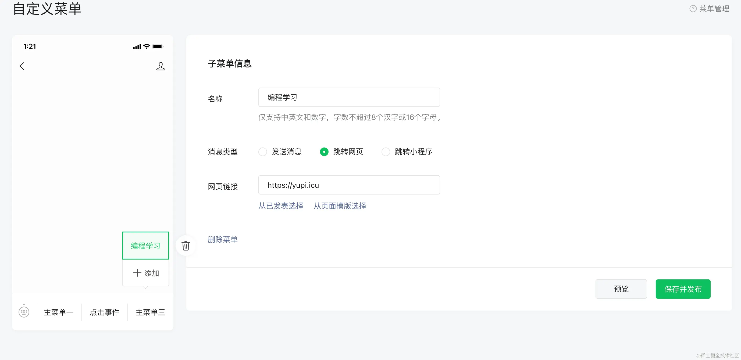
Task: Select the 跳转网页 radio option
Action: point(324,152)
